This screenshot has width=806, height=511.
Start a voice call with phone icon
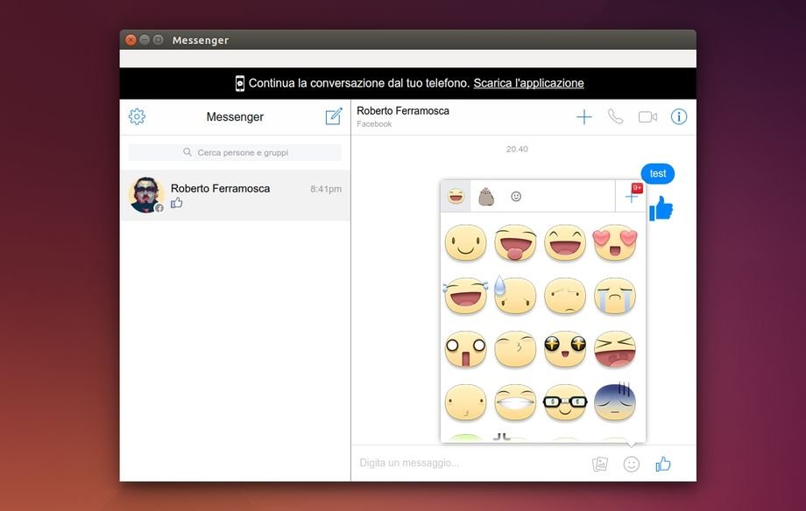615,116
